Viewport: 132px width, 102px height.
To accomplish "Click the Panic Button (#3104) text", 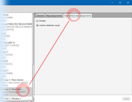I will click(x=15, y=83).
